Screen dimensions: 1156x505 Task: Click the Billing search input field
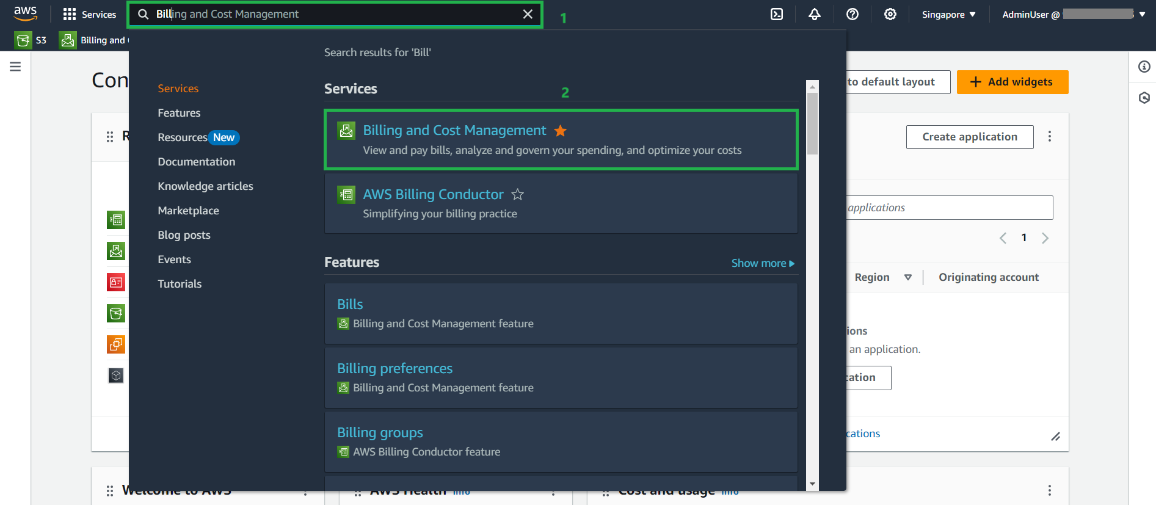pos(335,14)
